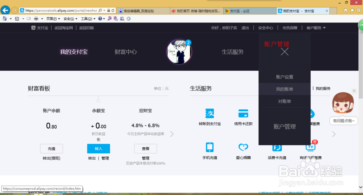Switch to 支付宝 - 必应 tab

[x=250, y=11]
